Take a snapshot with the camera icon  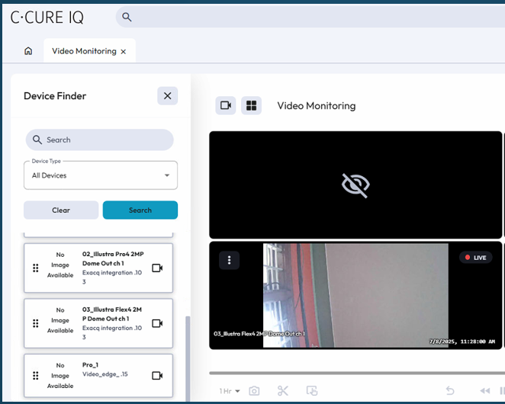254,391
